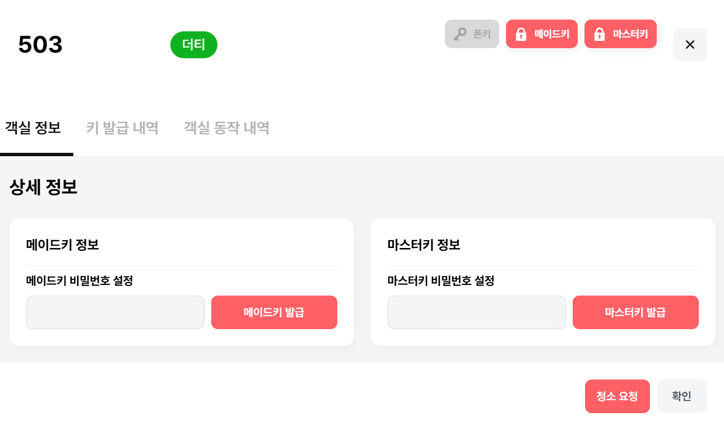Click the 상세 정보 section heading
The height and width of the screenshot is (426, 724).
tap(43, 187)
